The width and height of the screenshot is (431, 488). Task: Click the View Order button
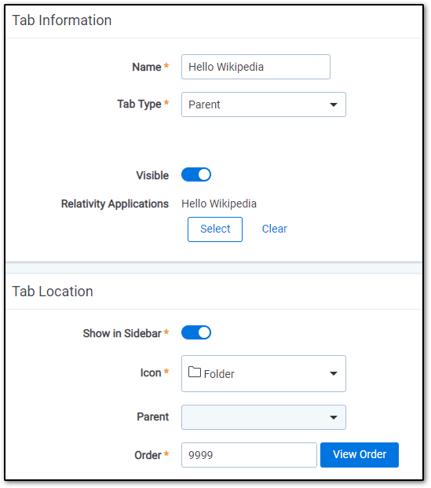click(x=360, y=455)
